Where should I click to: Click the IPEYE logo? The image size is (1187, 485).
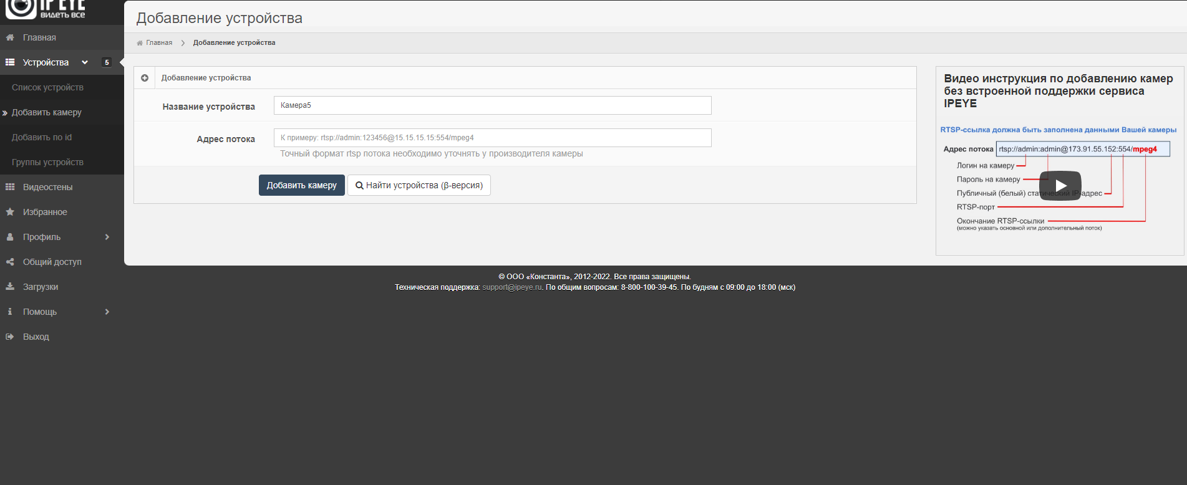click(45, 9)
